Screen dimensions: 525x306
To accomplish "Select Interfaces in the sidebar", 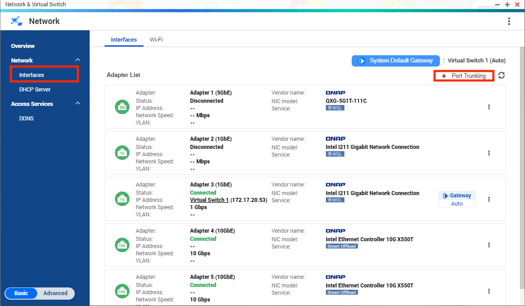I will click(x=44, y=75).
